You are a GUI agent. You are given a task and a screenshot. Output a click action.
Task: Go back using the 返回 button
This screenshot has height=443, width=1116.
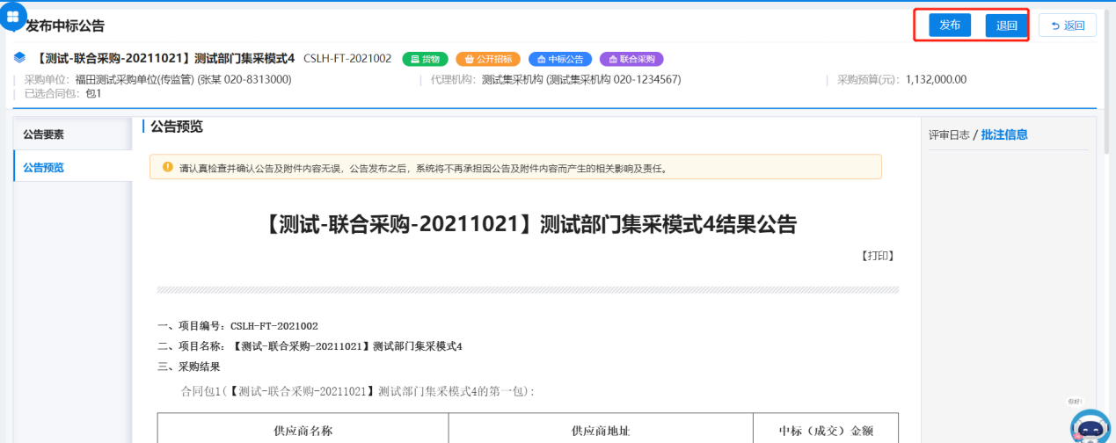click(1067, 25)
